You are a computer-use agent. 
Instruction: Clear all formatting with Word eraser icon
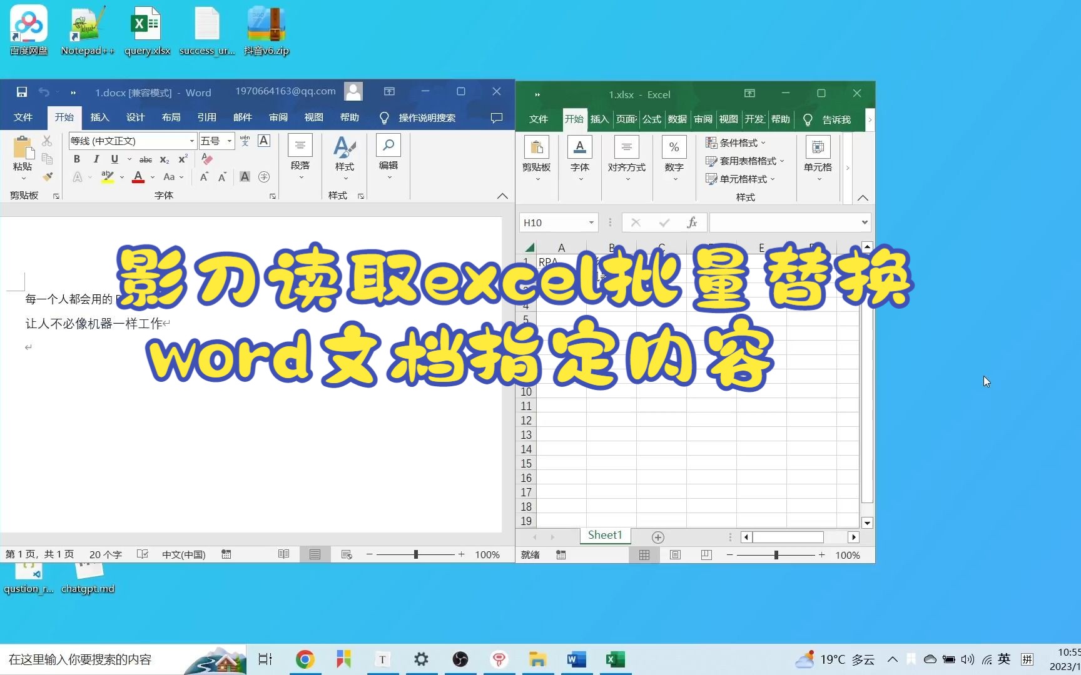pos(206,159)
